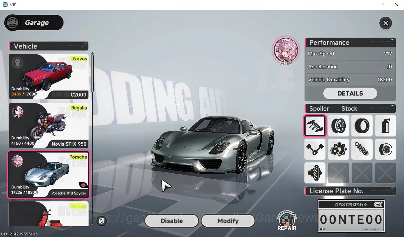Open performance DETAILS
The width and height of the screenshot is (404, 237).
(350, 93)
